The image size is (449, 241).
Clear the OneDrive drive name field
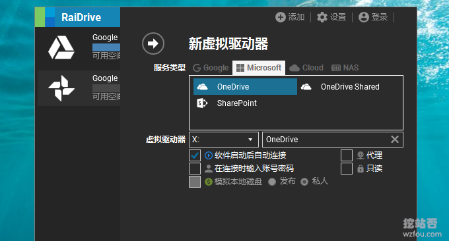click(x=395, y=140)
